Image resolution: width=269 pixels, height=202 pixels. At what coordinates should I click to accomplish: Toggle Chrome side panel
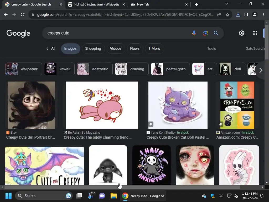[246, 15]
